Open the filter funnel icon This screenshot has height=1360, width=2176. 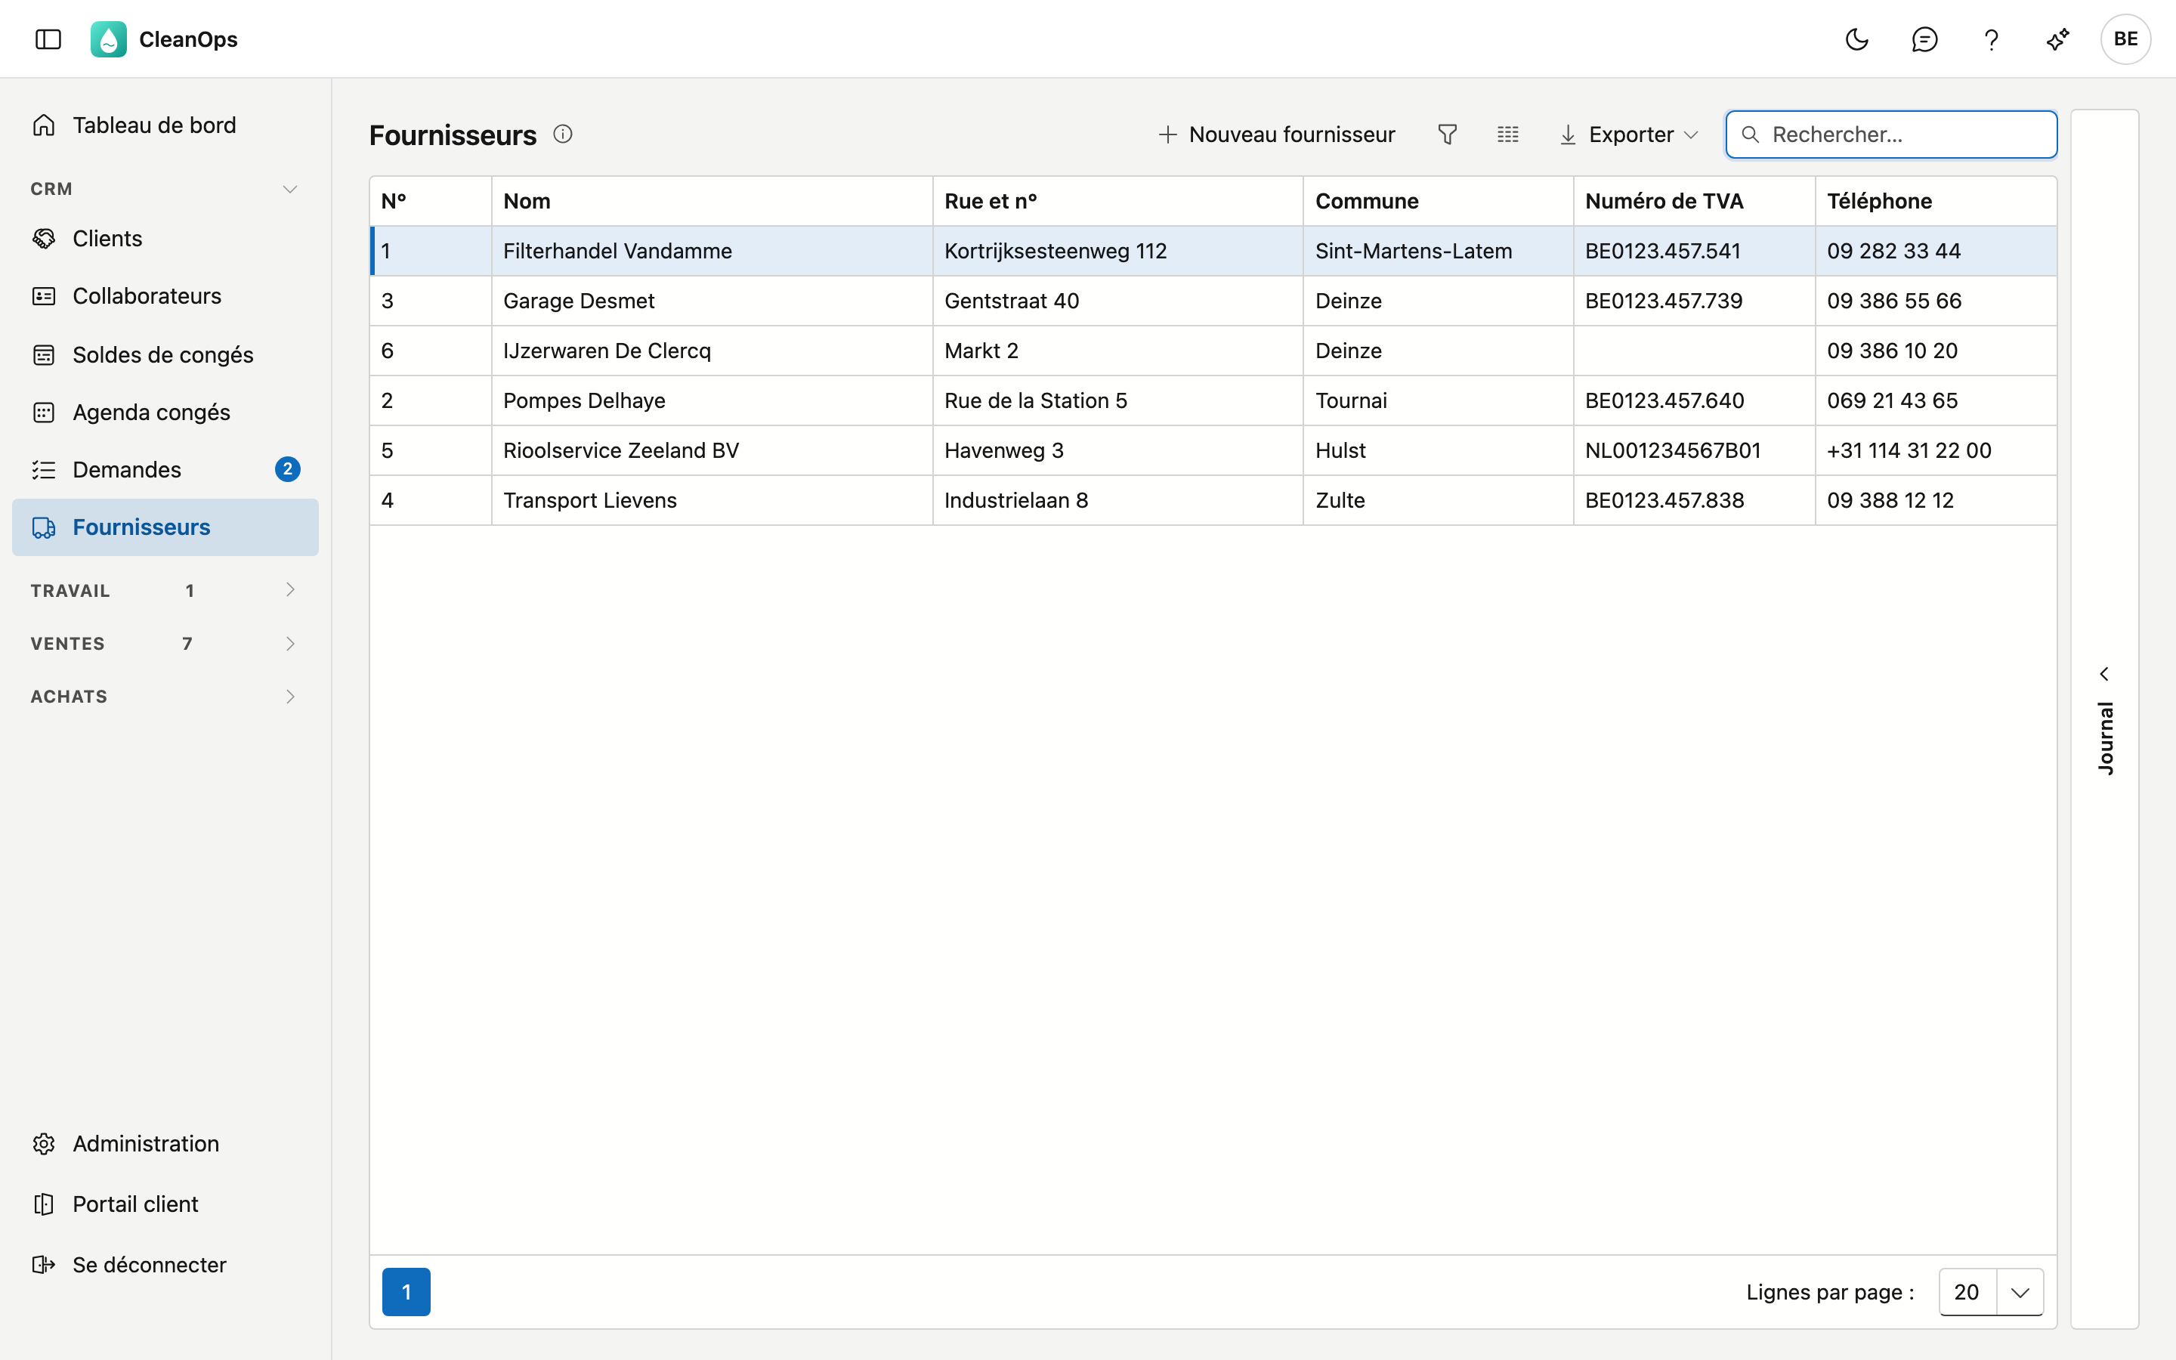[x=1447, y=134]
